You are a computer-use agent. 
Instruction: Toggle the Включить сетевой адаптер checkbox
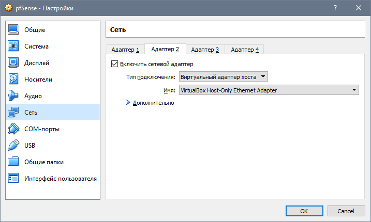[x=115, y=65]
